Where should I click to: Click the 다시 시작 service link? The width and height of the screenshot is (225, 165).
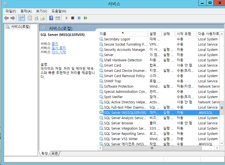59,52
